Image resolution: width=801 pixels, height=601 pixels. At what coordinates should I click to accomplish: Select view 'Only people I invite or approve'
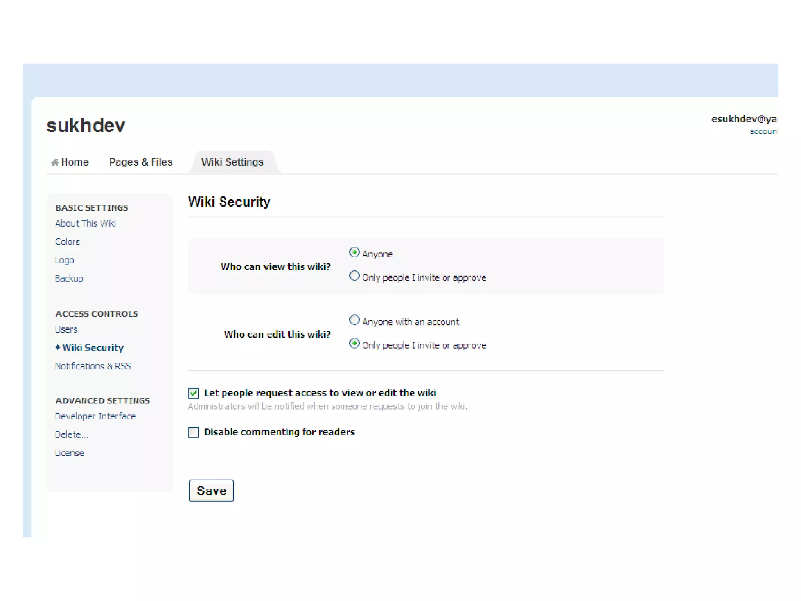[x=354, y=276]
